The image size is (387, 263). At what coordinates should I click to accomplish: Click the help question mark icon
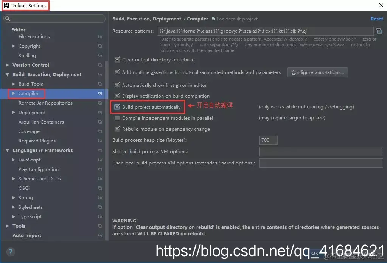(10, 252)
